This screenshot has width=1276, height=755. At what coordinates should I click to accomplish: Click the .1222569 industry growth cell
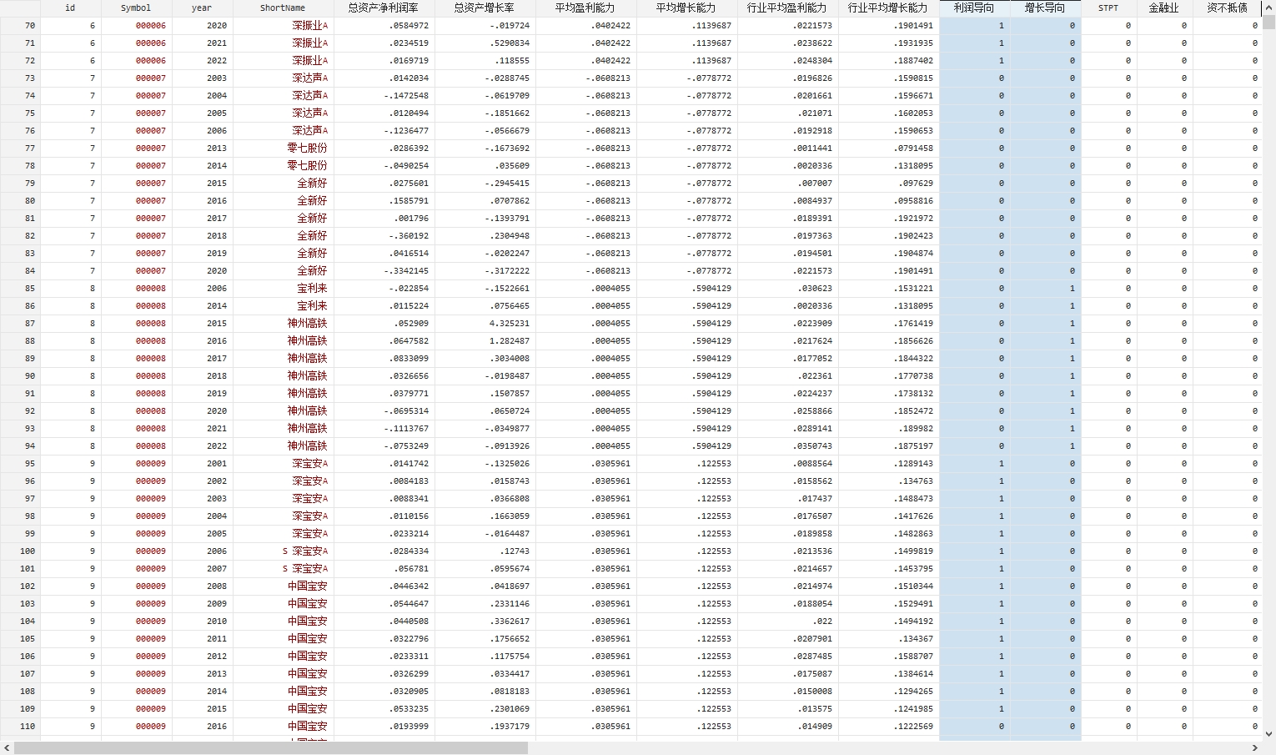pyautogui.click(x=888, y=727)
